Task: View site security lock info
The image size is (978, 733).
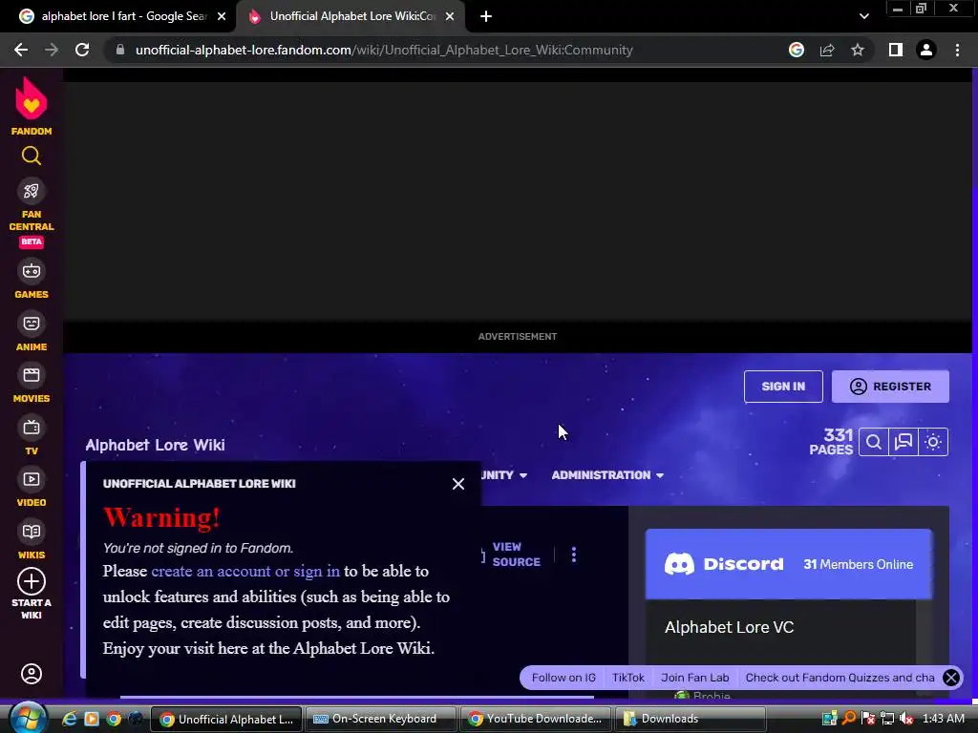Action: point(120,50)
